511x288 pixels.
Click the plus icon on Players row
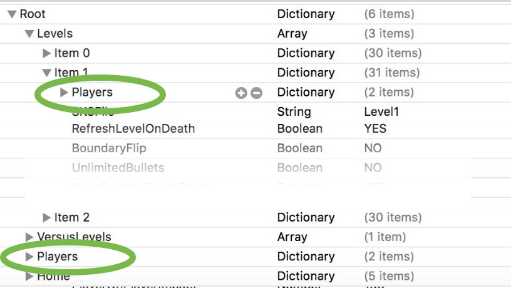241,93
